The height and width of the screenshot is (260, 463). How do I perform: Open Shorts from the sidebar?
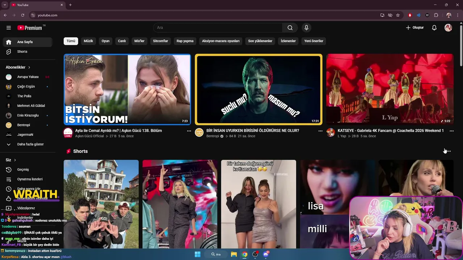coord(27,52)
